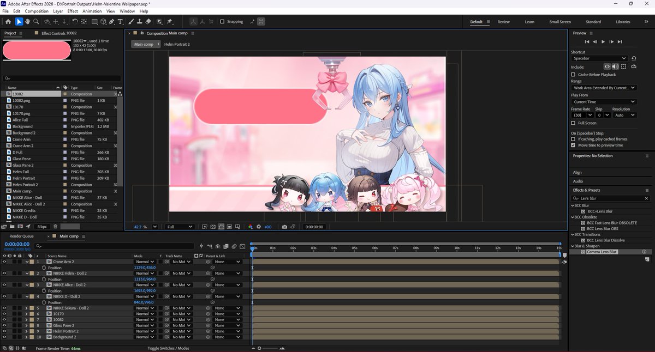Open the Composition menu

[37, 11]
